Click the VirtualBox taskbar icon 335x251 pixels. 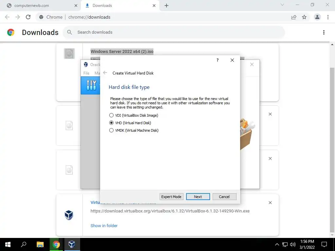point(72,244)
